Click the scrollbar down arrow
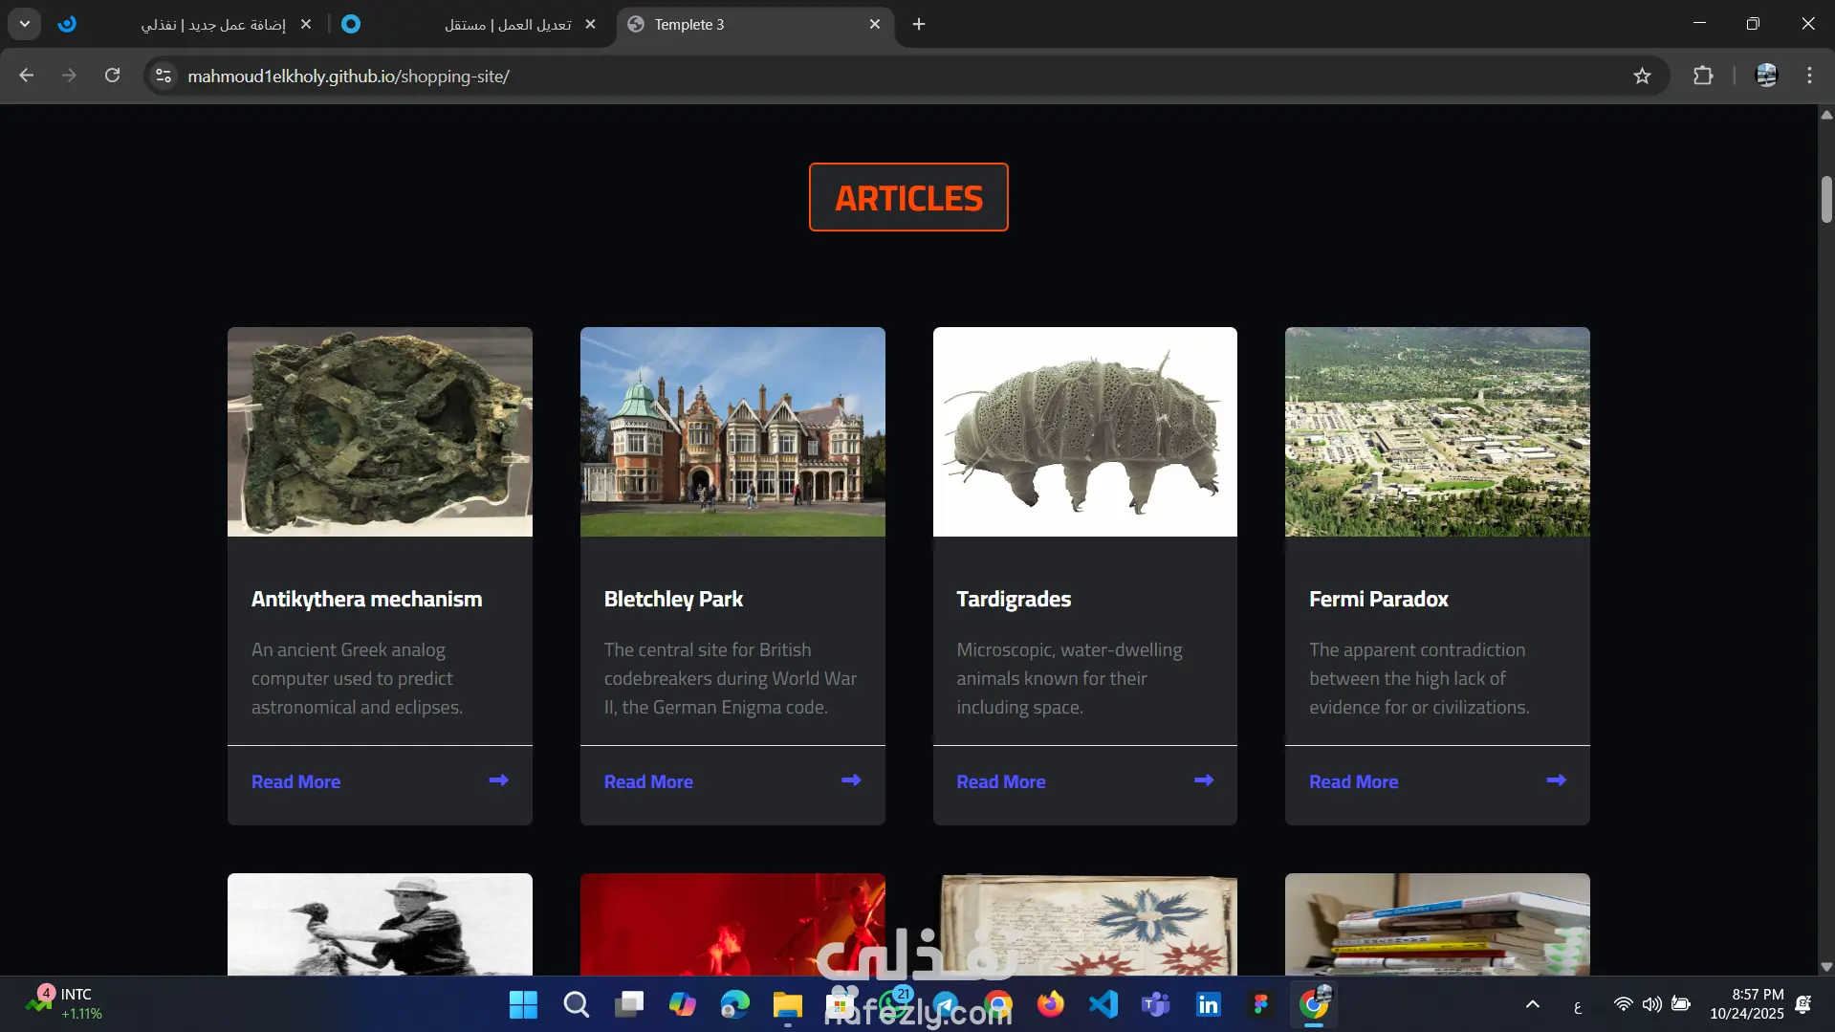 pos(1826,967)
